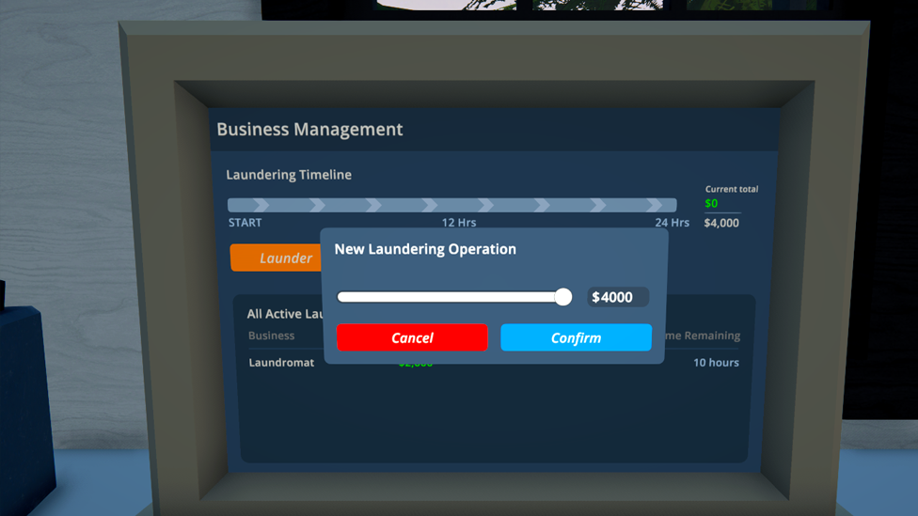Click the orange Launder button
Image resolution: width=918 pixels, height=516 pixels.
277,258
